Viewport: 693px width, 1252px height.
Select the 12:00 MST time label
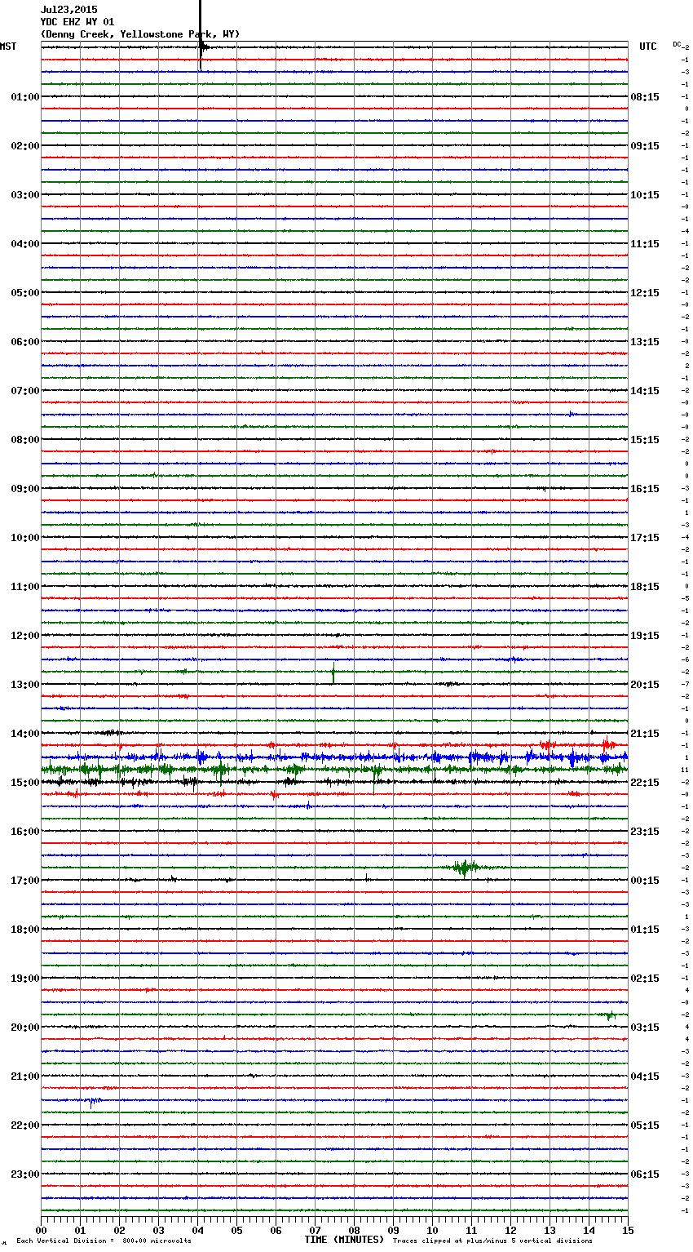point(25,636)
